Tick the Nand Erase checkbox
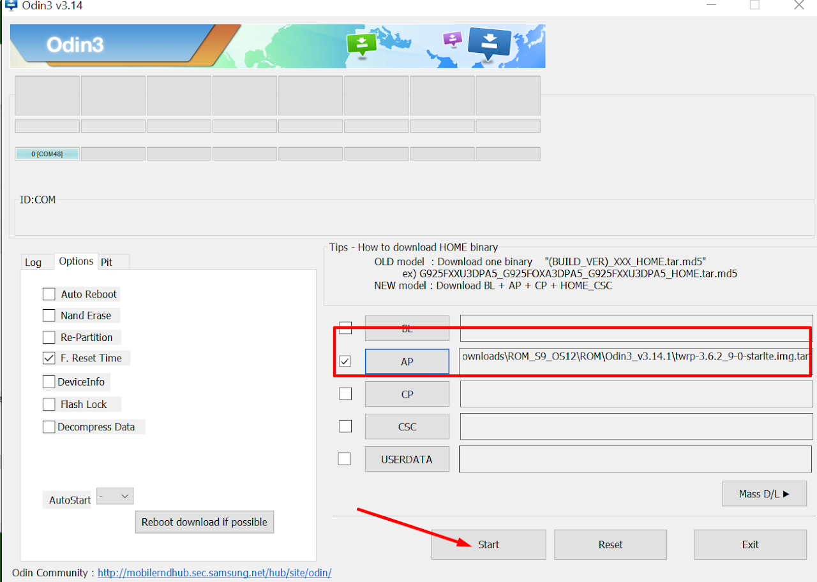Viewport: 817px width, 582px height. (49, 316)
